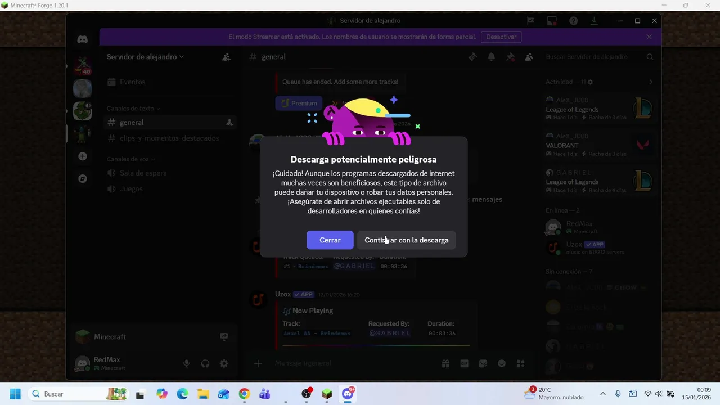Open the GIF picker
Screen dimensions: 720x405
[x=465, y=363]
